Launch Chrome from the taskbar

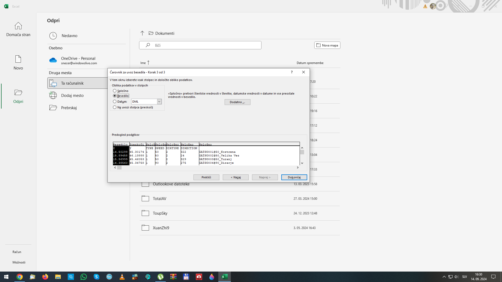[20, 277]
